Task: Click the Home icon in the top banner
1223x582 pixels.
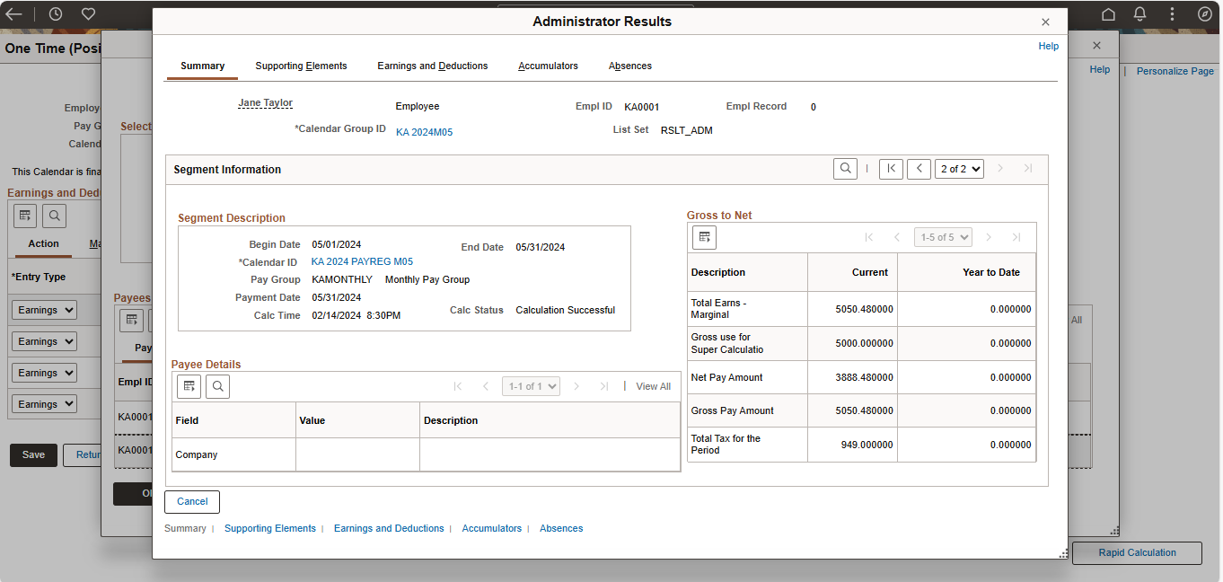Action: click(1107, 13)
